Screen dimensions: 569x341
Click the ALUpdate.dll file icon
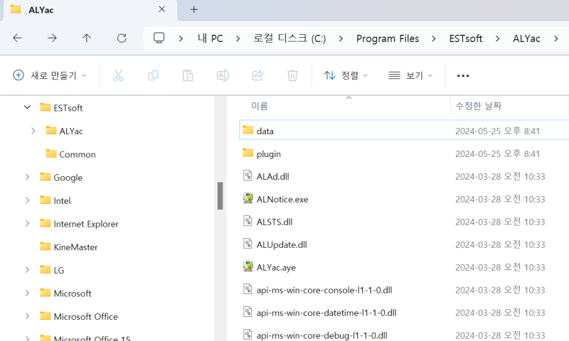coord(248,244)
